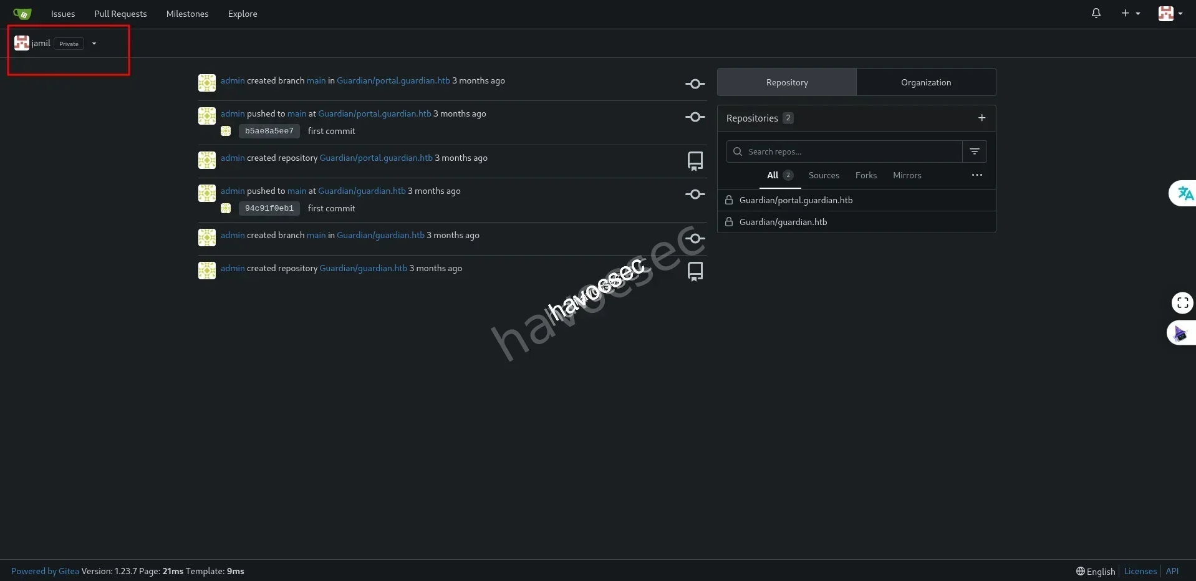Open the repository filter icon
The height and width of the screenshot is (581, 1196).
tap(974, 151)
